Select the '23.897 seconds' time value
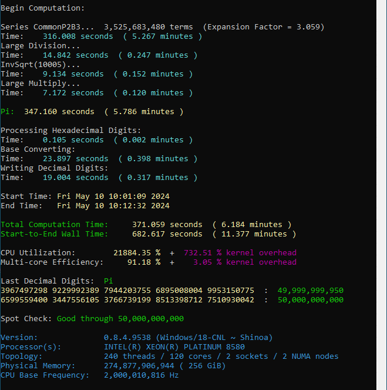This screenshot has height=390, width=387. [76, 159]
